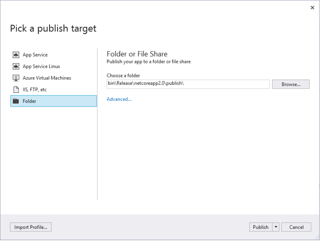Open the Advanced... settings link
Screen dimensions: 320x241
tap(119, 99)
